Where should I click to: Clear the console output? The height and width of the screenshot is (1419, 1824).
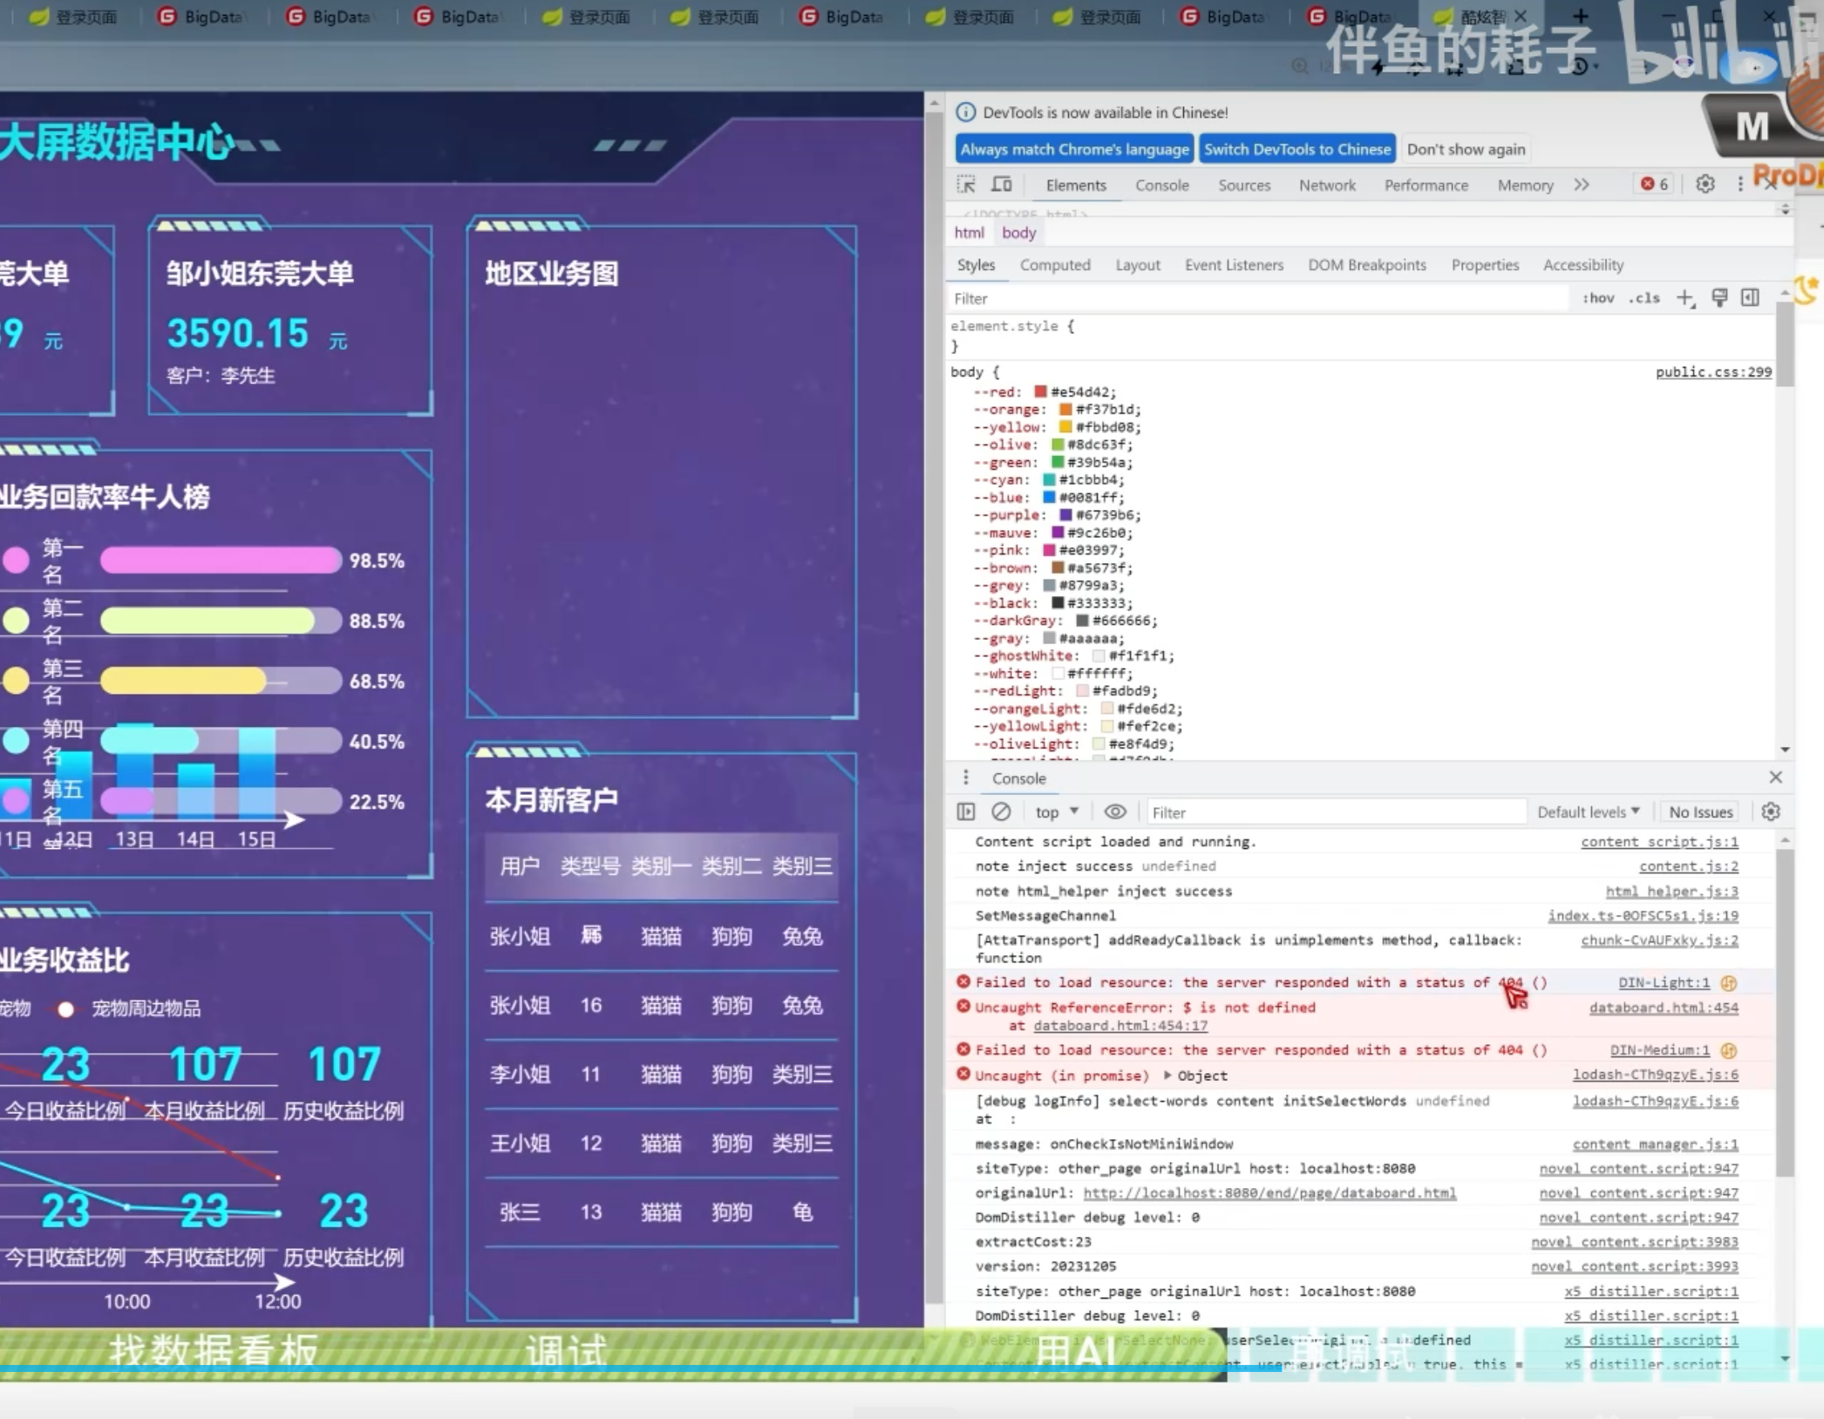pos(1000,811)
